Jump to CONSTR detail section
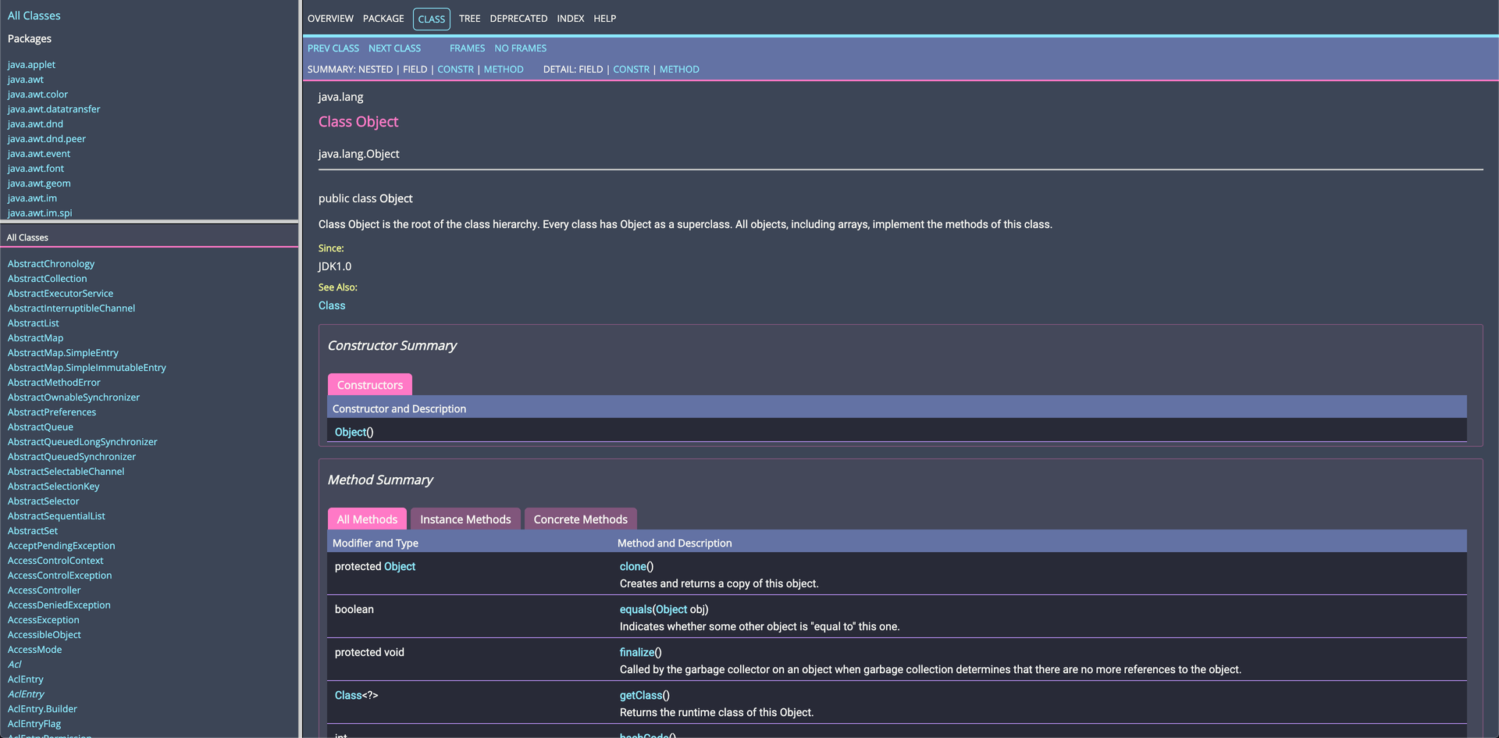 click(x=631, y=69)
